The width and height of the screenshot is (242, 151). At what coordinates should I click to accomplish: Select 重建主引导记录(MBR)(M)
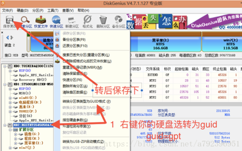click(x=82, y=67)
